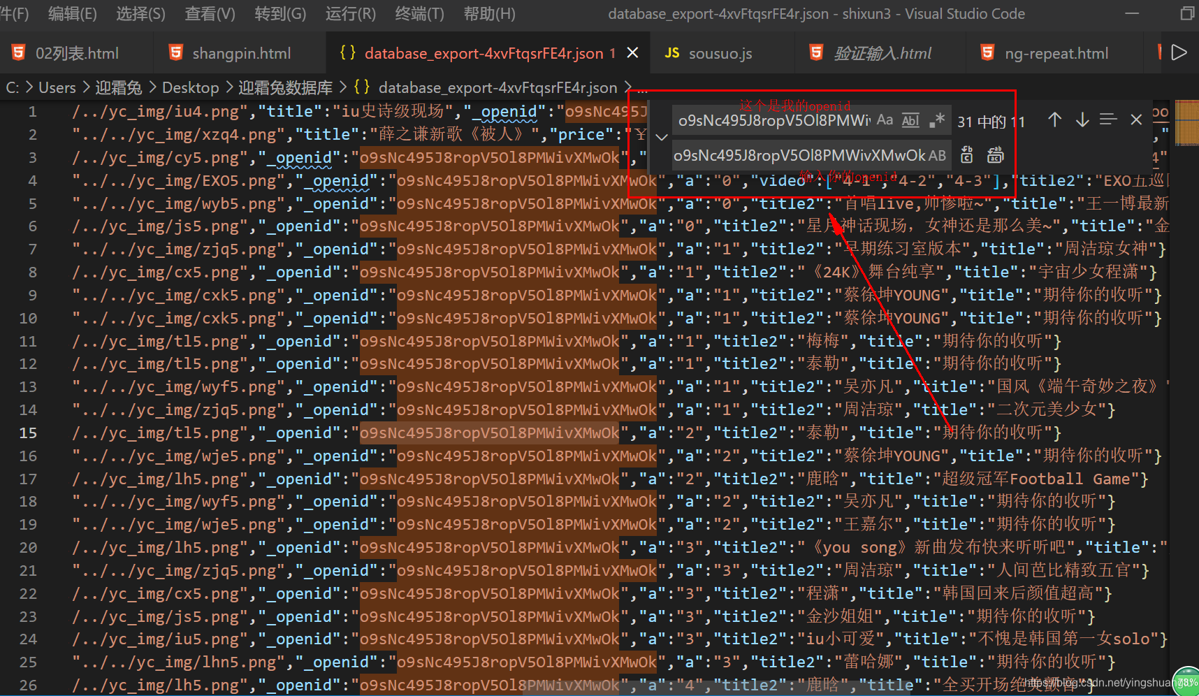The height and width of the screenshot is (696, 1199).
Task: Go to previous match arrow
Action: (x=1054, y=120)
